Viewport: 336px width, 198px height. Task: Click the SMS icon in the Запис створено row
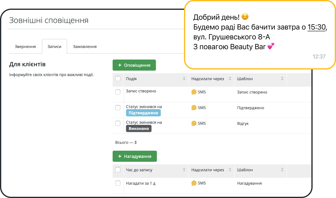(194, 91)
